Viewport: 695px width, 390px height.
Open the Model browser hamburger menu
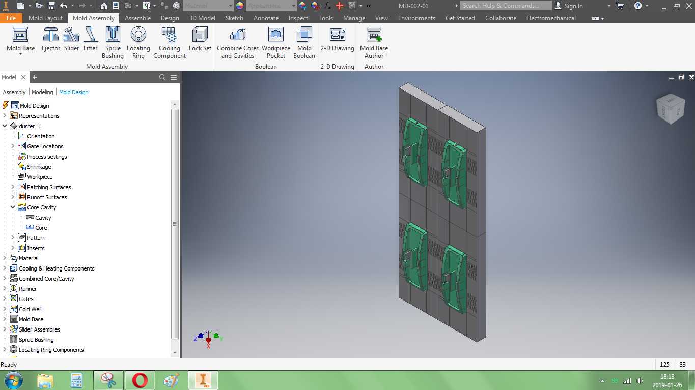[x=174, y=77]
